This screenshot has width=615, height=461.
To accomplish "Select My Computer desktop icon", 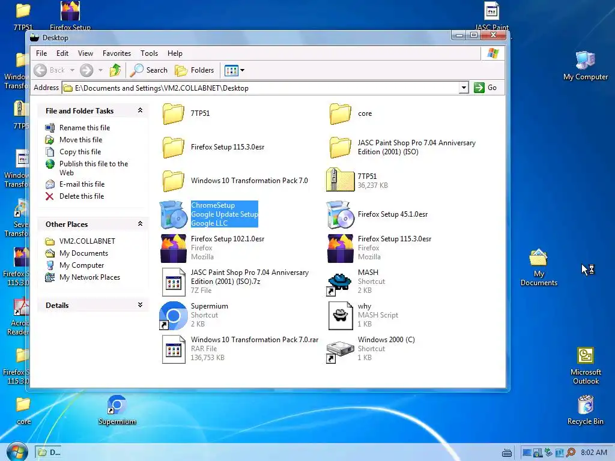I will (585, 66).
